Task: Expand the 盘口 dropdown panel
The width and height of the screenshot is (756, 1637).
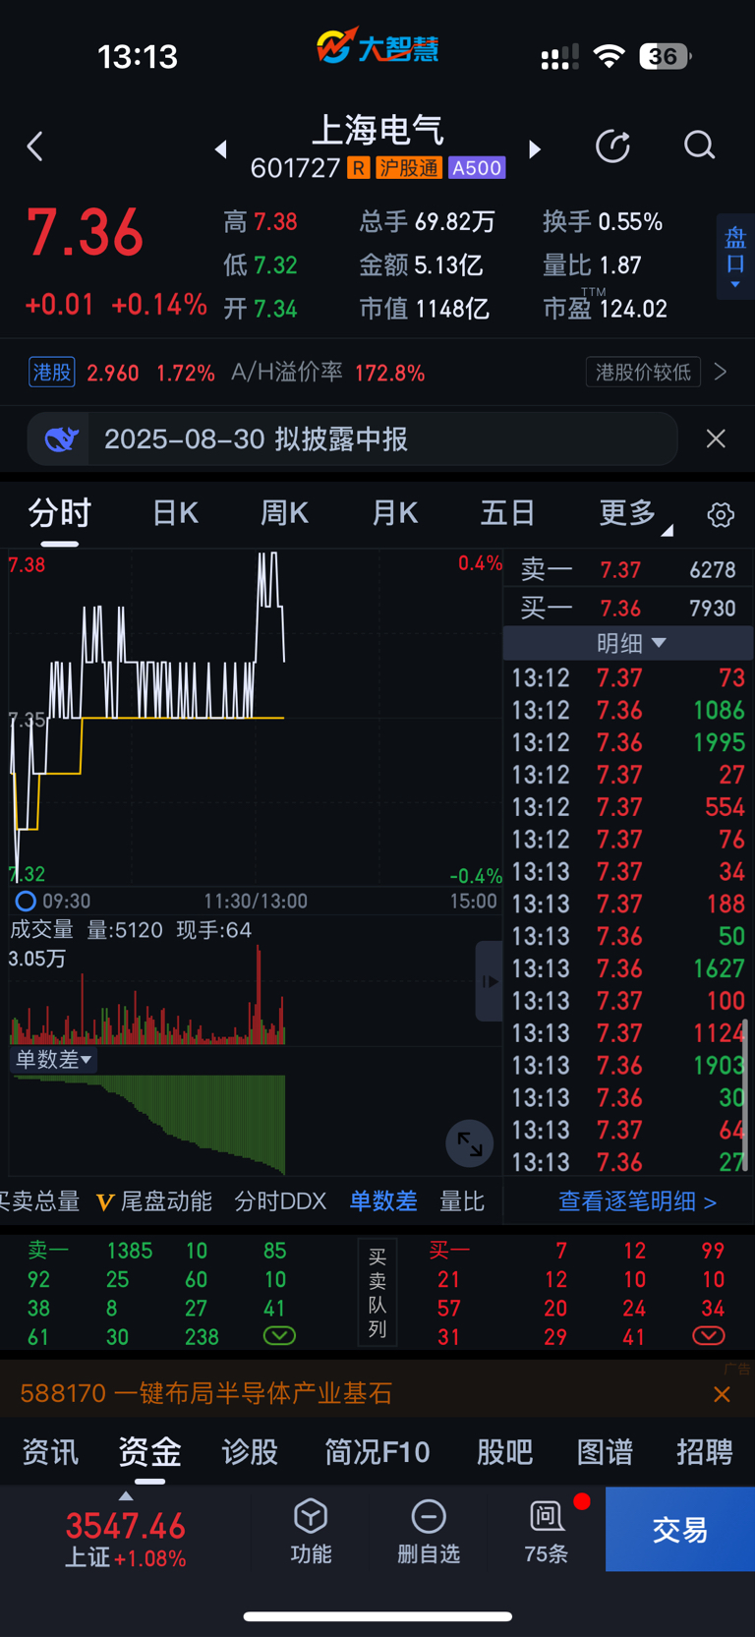Action: pyautogui.click(x=735, y=256)
